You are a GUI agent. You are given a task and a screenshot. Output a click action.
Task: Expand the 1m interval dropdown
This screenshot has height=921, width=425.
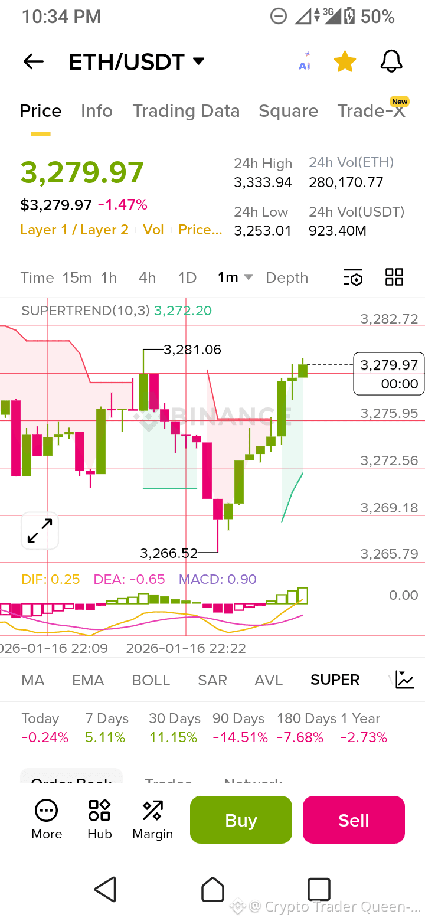click(x=235, y=277)
